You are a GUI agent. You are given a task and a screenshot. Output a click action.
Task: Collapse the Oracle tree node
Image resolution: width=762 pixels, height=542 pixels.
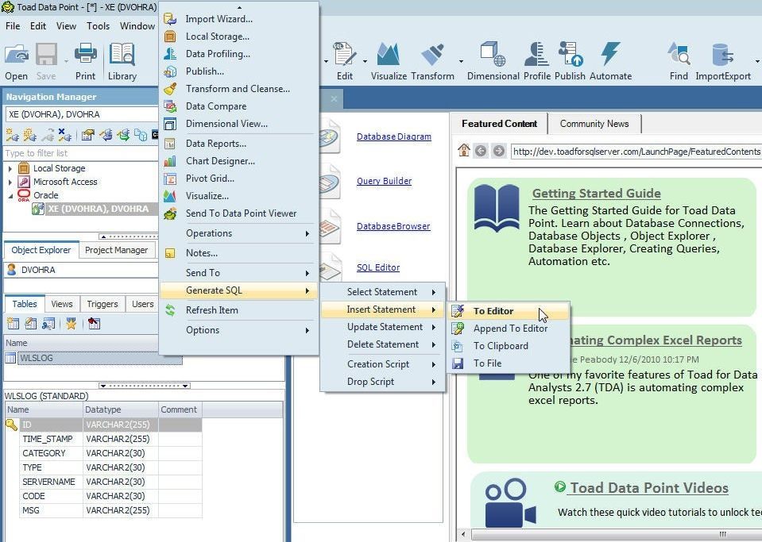click(10, 195)
